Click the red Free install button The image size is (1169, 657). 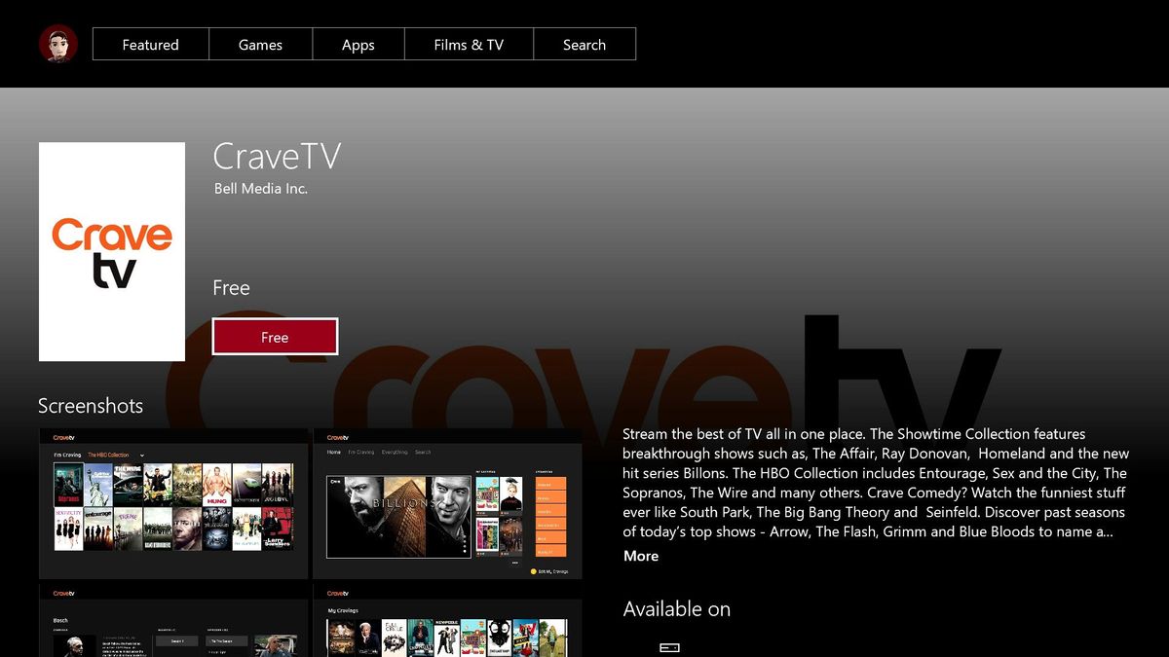click(275, 337)
